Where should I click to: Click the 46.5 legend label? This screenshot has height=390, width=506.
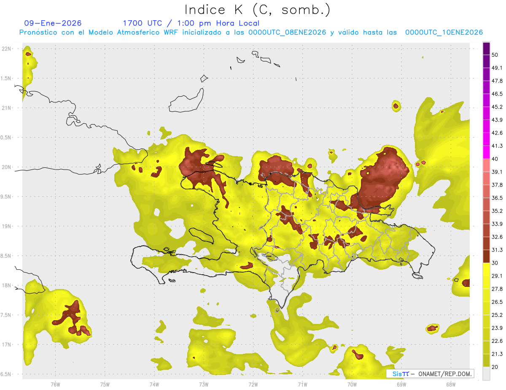pyautogui.click(x=497, y=94)
